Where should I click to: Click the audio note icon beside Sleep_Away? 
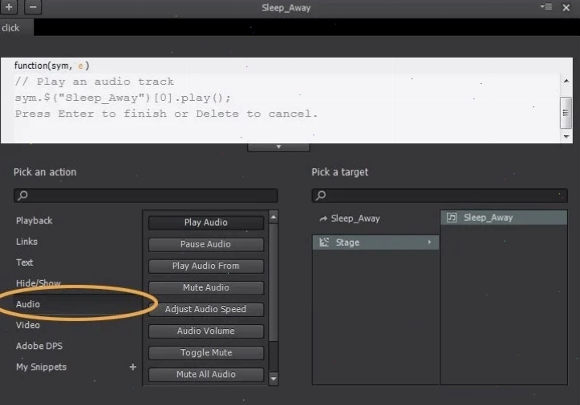(x=452, y=218)
